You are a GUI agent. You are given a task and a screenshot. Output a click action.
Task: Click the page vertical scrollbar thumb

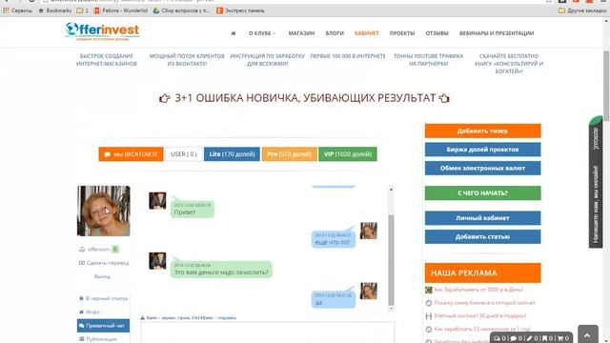coord(606,86)
